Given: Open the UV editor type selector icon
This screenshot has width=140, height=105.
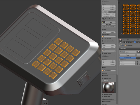Looking at the screenshot, I should pos(120,40).
